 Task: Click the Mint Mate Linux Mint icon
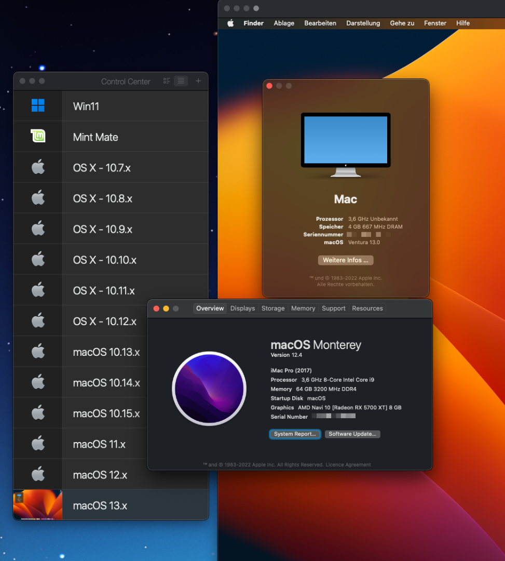click(x=38, y=137)
